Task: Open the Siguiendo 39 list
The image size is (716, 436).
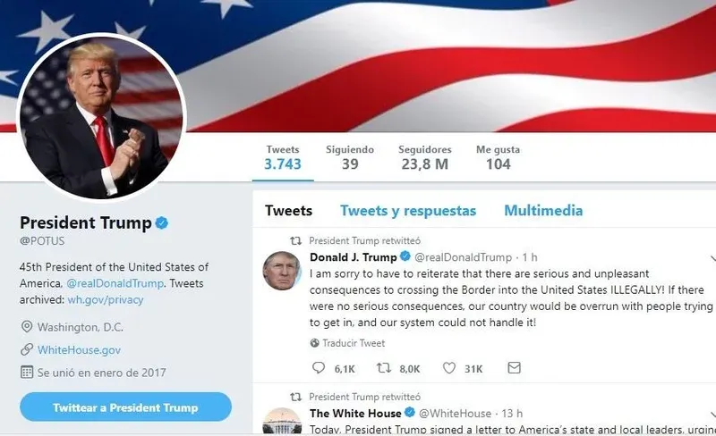Action: click(x=350, y=158)
